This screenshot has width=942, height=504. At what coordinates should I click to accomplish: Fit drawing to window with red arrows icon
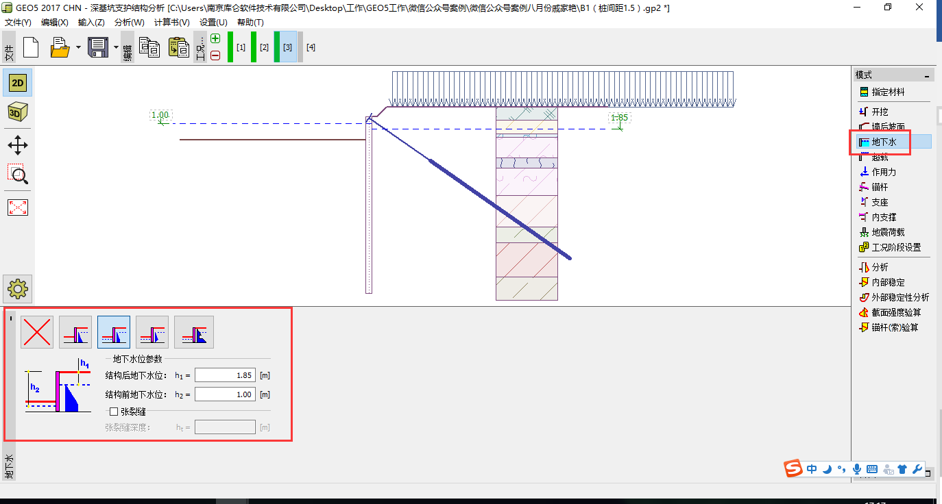click(17, 207)
